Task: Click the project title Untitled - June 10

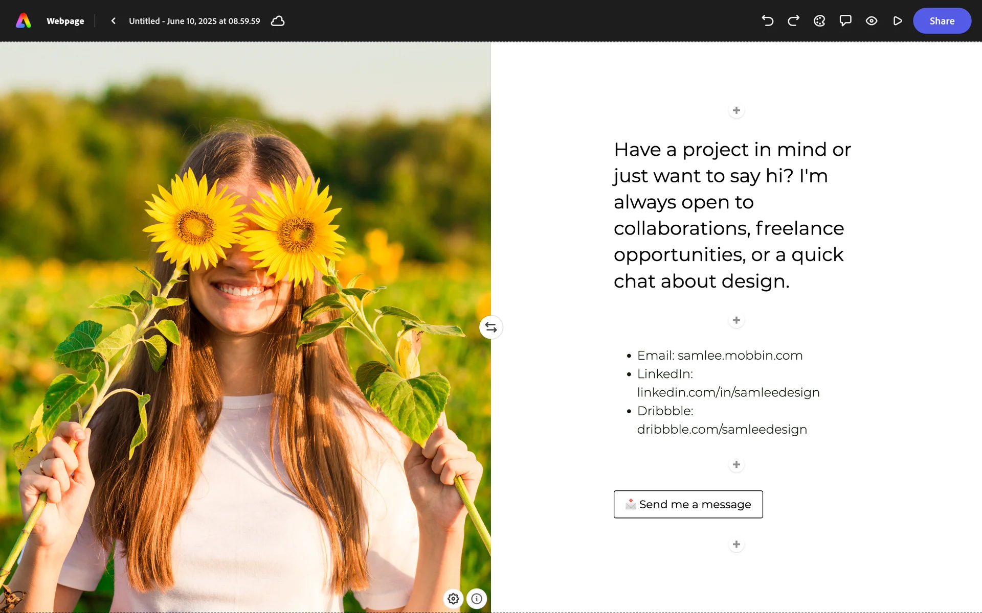Action: coord(194,21)
